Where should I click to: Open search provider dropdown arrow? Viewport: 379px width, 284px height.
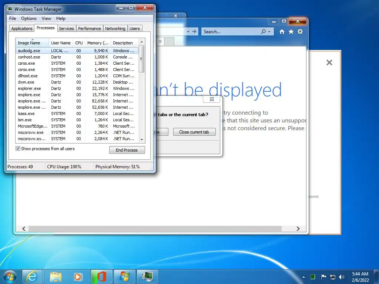point(269,32)
